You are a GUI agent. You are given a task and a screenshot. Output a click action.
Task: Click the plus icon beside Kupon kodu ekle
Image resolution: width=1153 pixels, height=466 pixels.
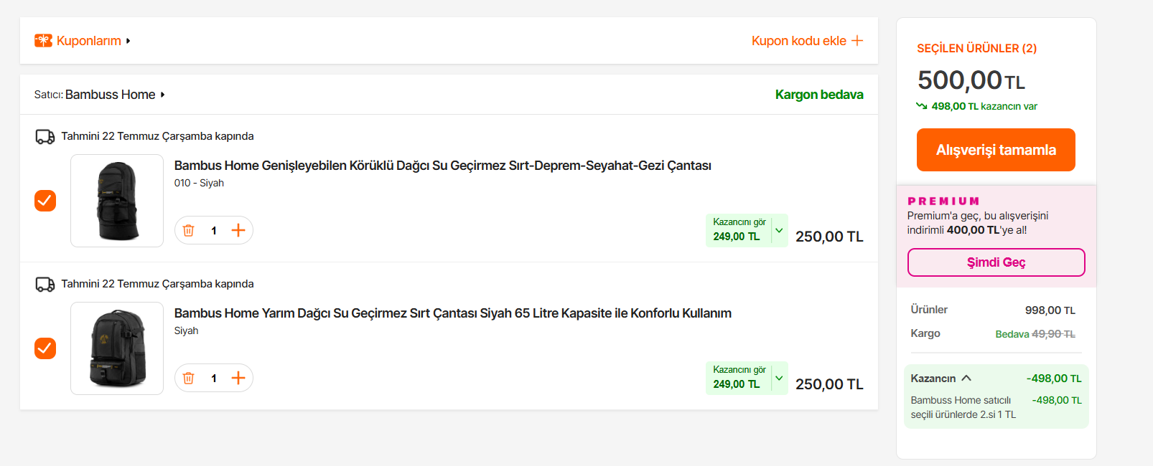click(856, 41)
